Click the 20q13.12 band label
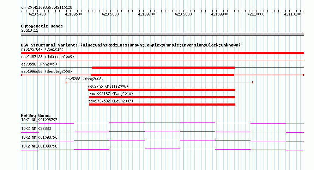Image resolution: width=314 pixels, height=170 pixels. pos(30,30)
